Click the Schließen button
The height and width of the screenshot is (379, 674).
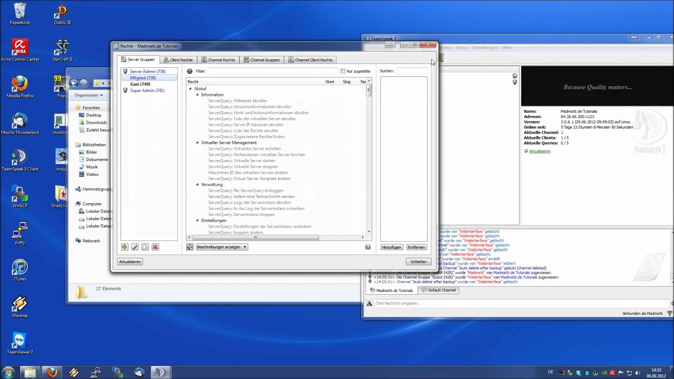(x=419, y=262)
